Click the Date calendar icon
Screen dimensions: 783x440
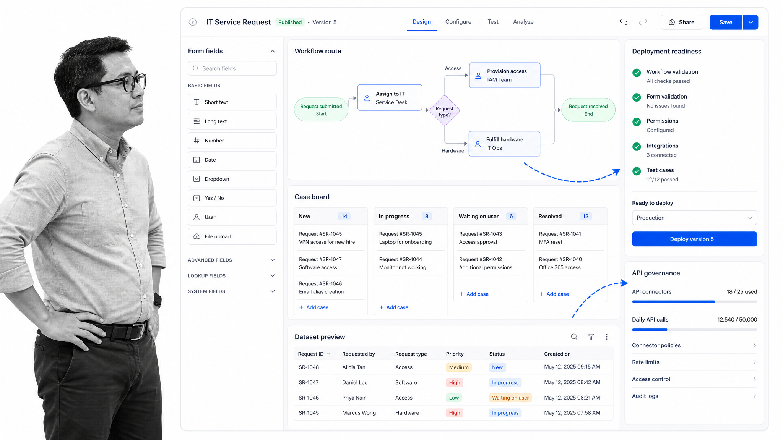197,160
